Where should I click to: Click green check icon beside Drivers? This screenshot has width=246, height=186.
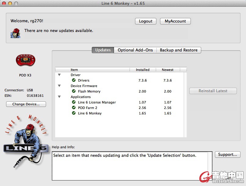[74, 80]
